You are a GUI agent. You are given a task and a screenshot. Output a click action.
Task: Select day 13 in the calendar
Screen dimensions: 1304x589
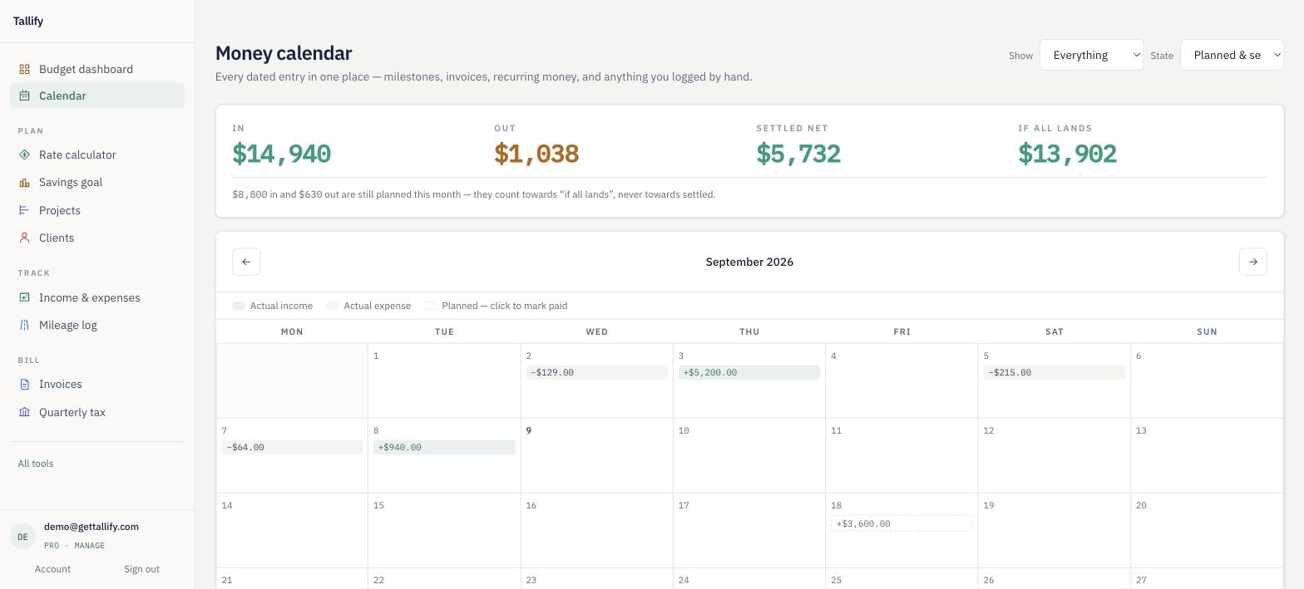pyautogui.click(x=1207, y=455)
